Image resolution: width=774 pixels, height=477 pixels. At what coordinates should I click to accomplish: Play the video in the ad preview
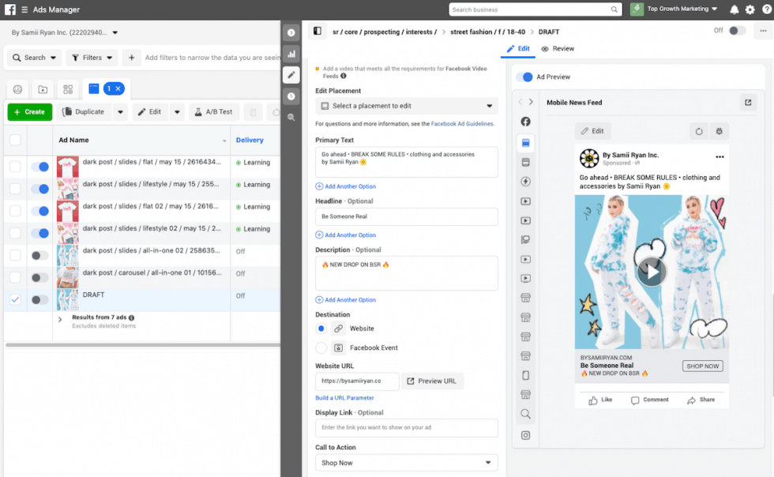(652, 272)
